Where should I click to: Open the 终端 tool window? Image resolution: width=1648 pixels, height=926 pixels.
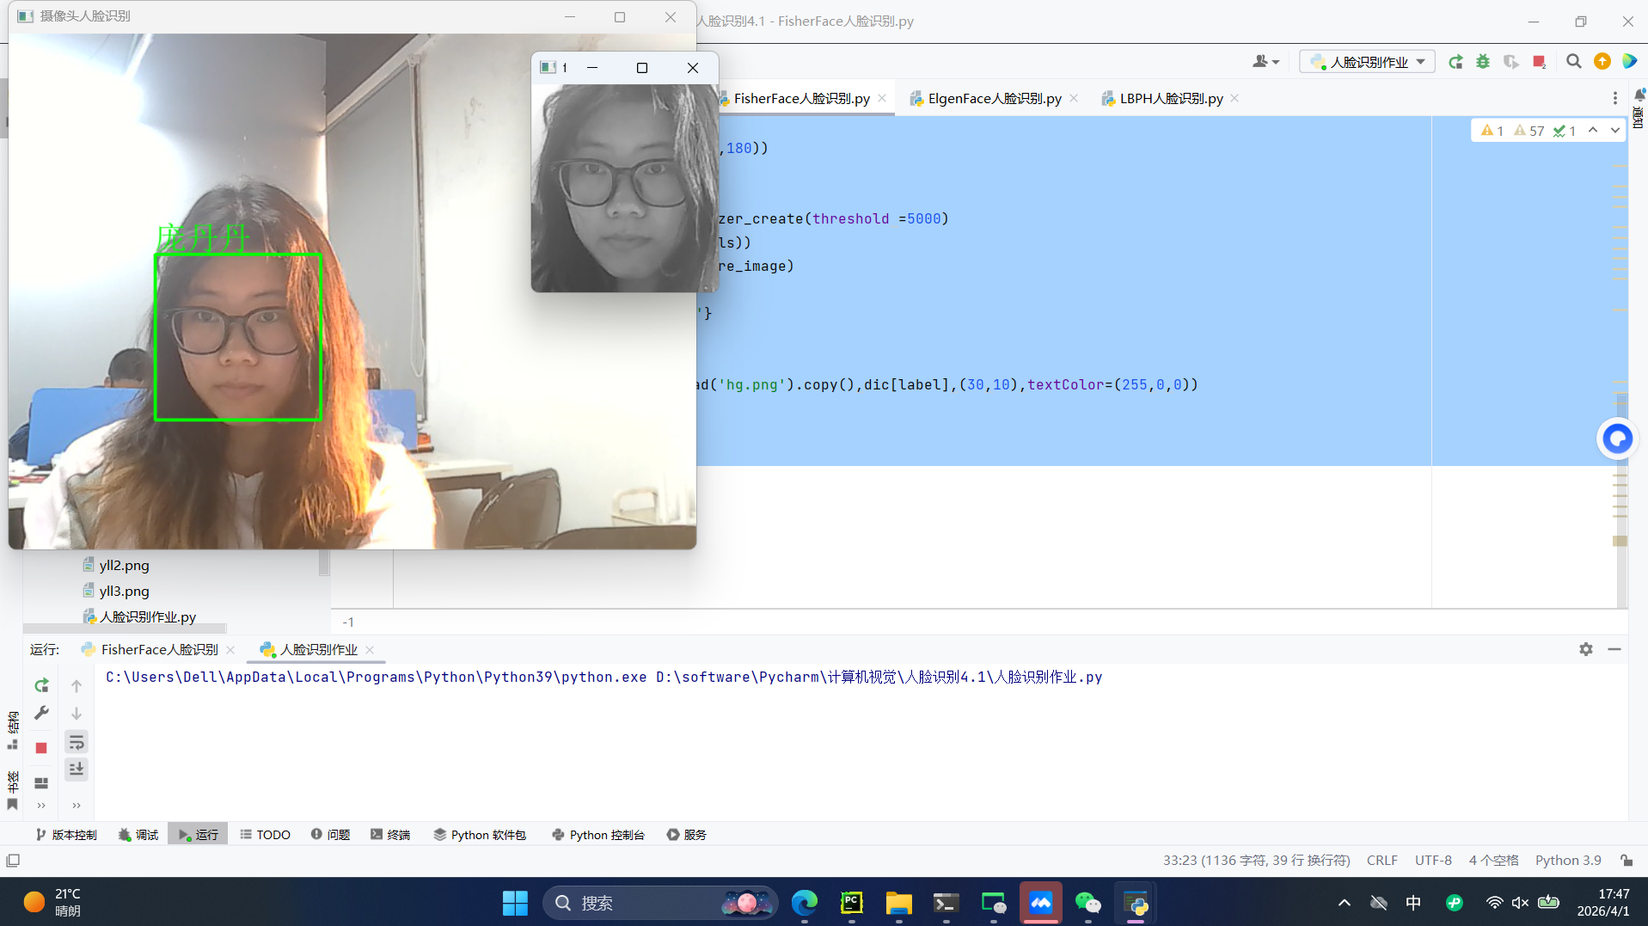(x=390, y=834)
